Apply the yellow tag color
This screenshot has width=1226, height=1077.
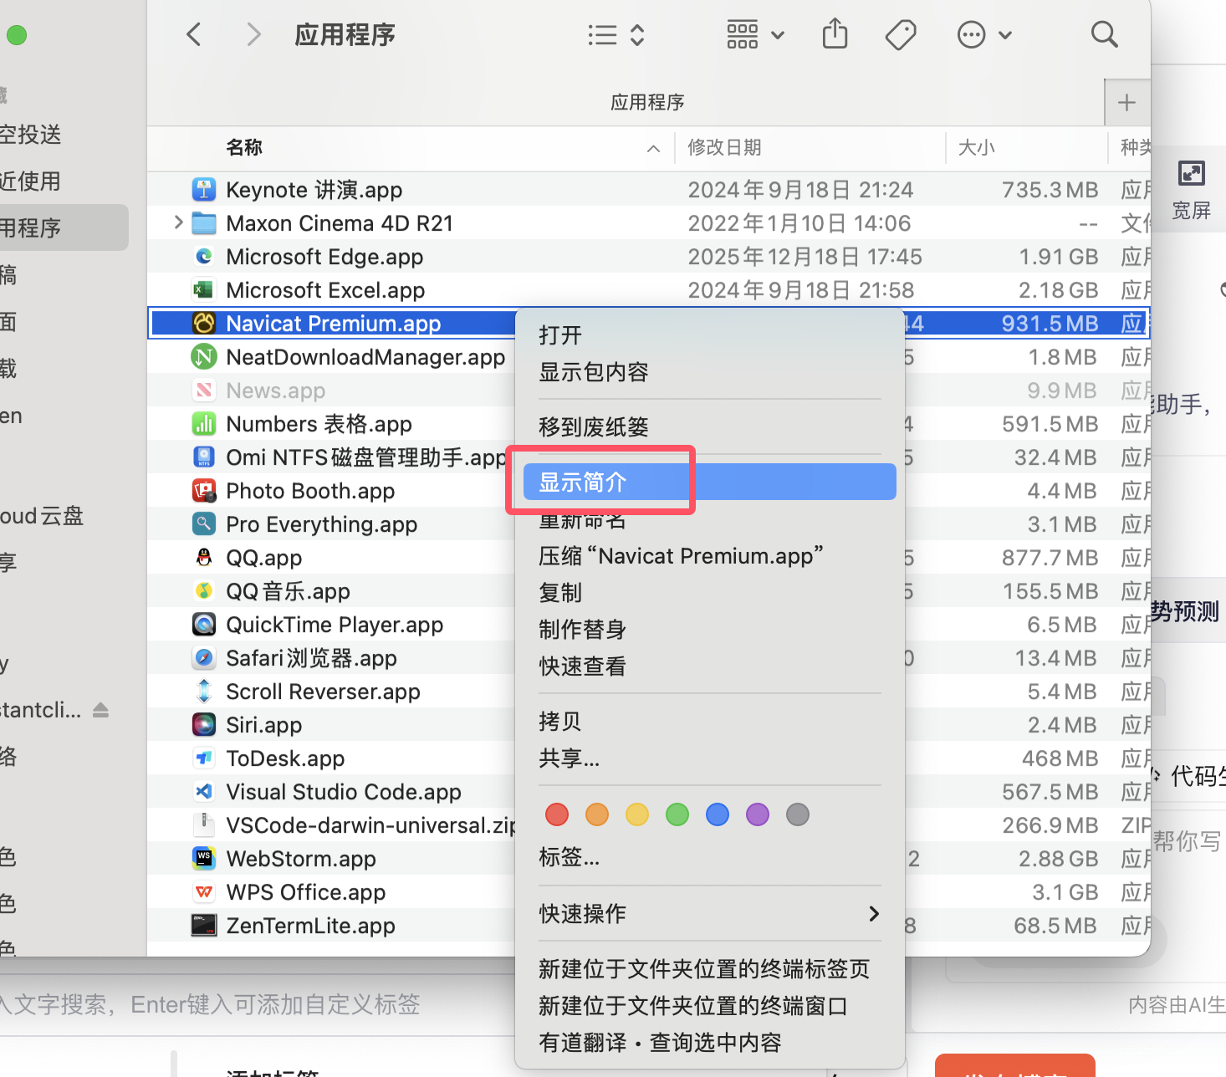[x=637, y=814]
